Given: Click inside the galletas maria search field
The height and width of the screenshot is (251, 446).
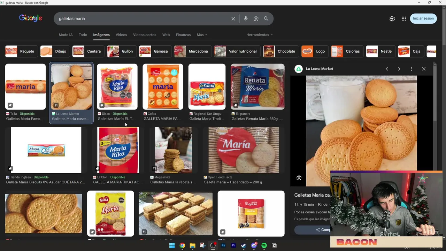Looking at the screenshot, I should [x=143, y=19].
